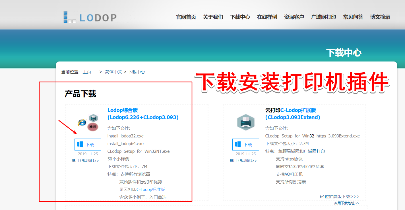
Task: Click the 下载文件包大小: 2.7M text
Action: [287, 144]
